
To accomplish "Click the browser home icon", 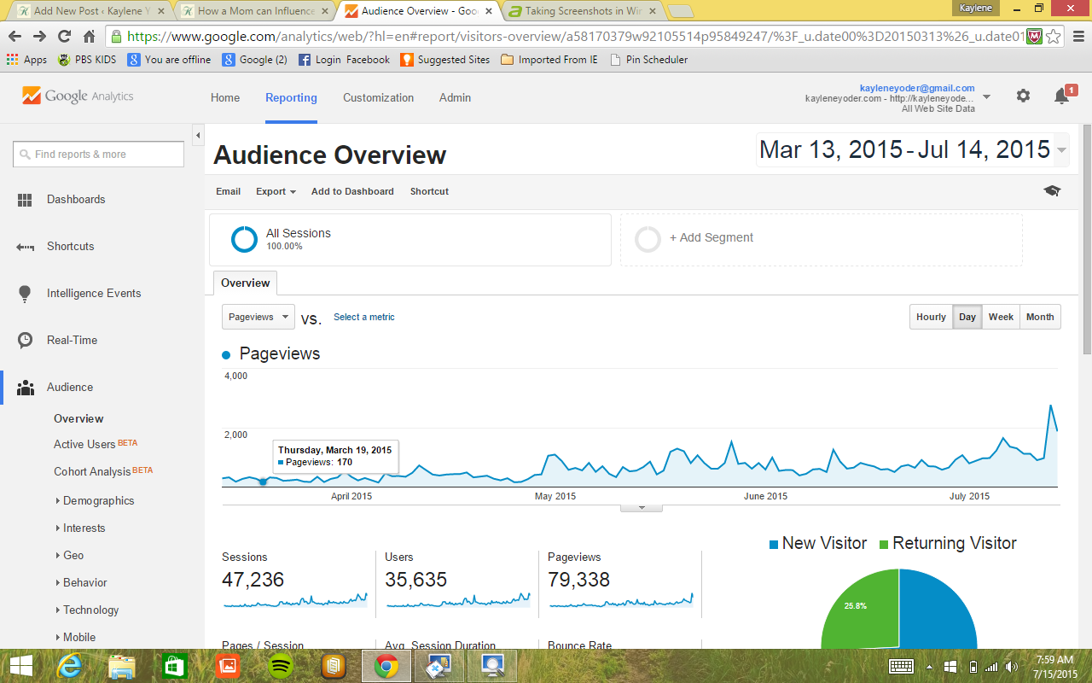I will [89, 36].
